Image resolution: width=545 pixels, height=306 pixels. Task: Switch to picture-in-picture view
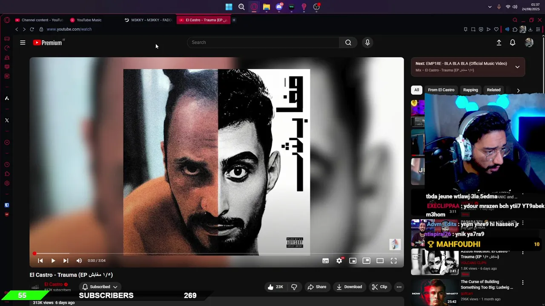367,261
